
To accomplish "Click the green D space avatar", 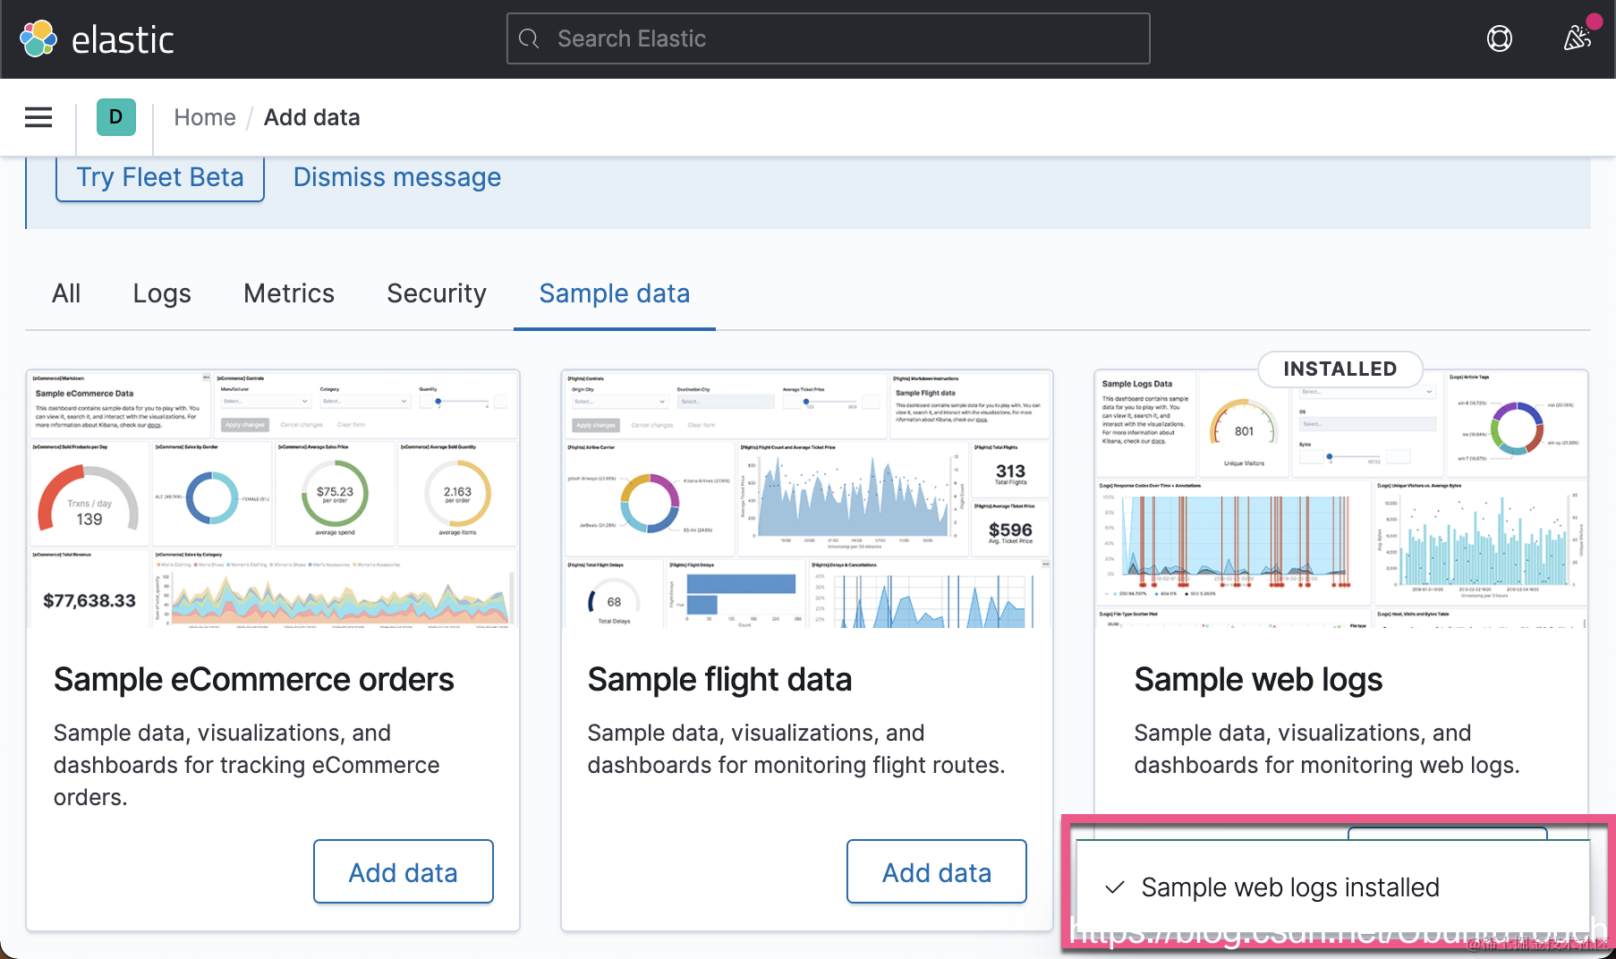I will 116,117.
